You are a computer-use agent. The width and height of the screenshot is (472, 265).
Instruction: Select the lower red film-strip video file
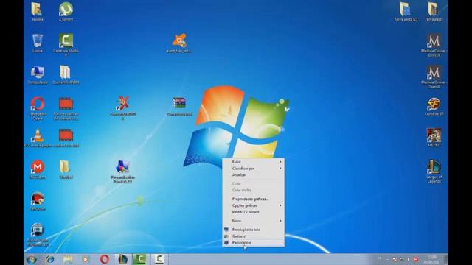point(66,138)
